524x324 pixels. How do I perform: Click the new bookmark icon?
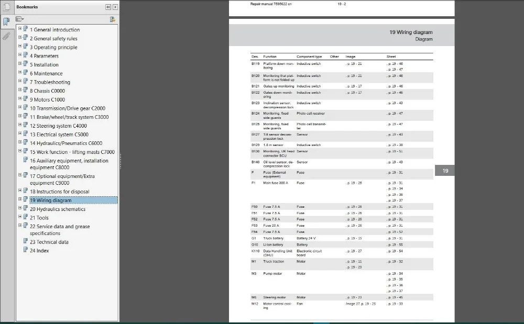pos(113,19)
